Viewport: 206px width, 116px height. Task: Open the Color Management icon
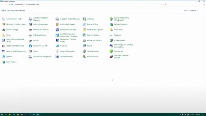tap(30, 24)
